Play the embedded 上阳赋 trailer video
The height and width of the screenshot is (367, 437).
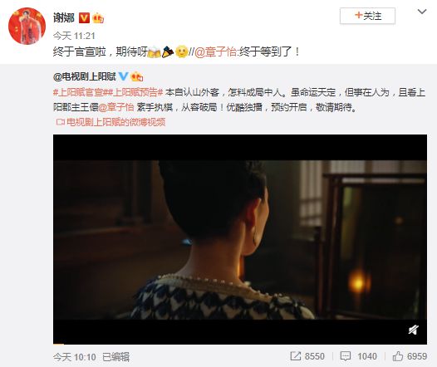pos(240,239)
